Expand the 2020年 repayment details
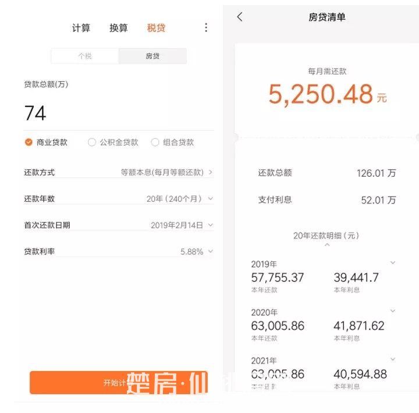 tap(393, 311)
